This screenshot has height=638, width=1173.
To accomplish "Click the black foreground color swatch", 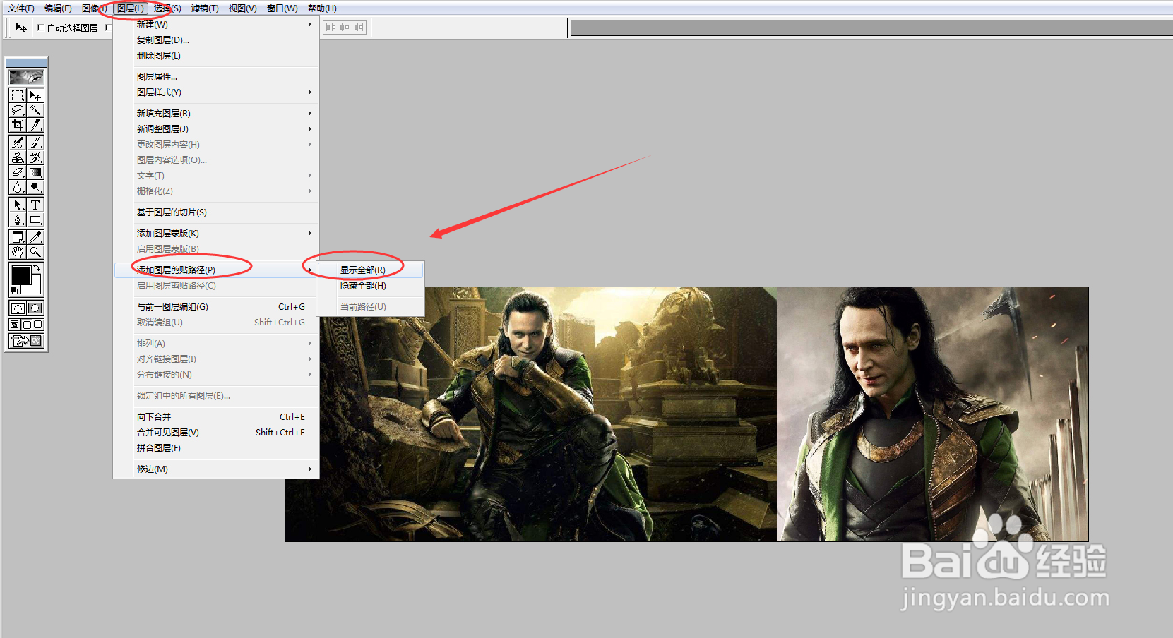I will click(20, 275).
